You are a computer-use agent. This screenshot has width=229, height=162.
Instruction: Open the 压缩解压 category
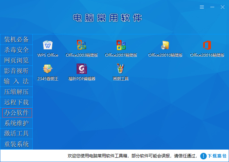pyautogui.click(x=16, y=92)
